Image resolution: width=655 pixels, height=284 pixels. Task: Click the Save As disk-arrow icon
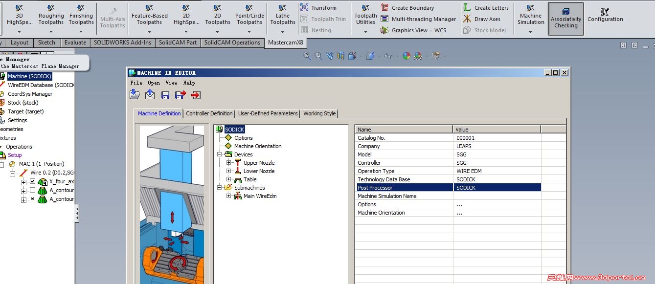tap(181, 95)
